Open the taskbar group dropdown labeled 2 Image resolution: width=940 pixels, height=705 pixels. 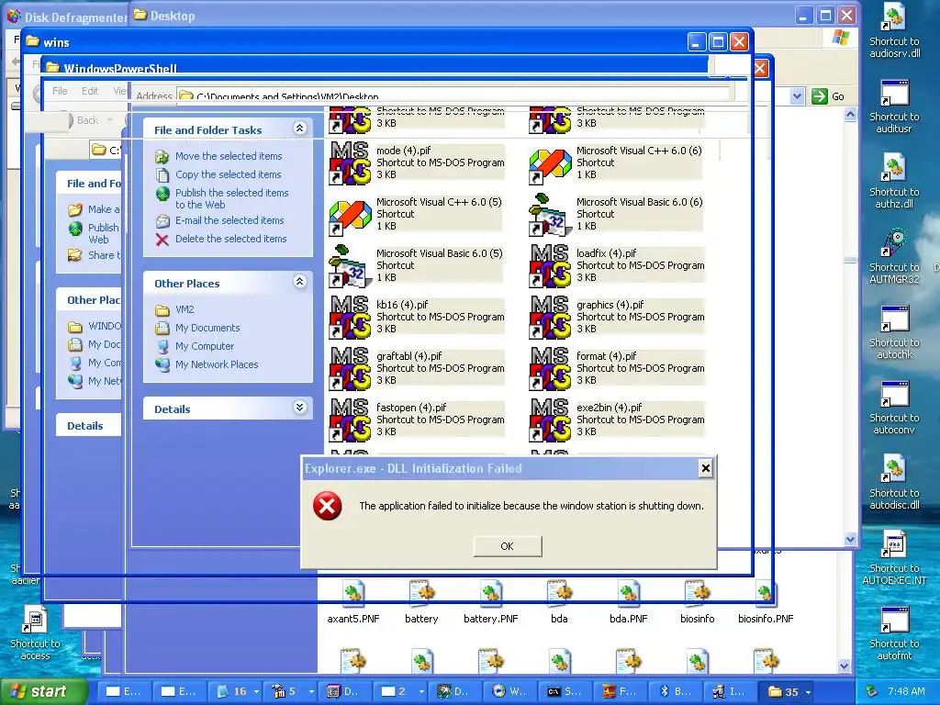click(421, 692)
